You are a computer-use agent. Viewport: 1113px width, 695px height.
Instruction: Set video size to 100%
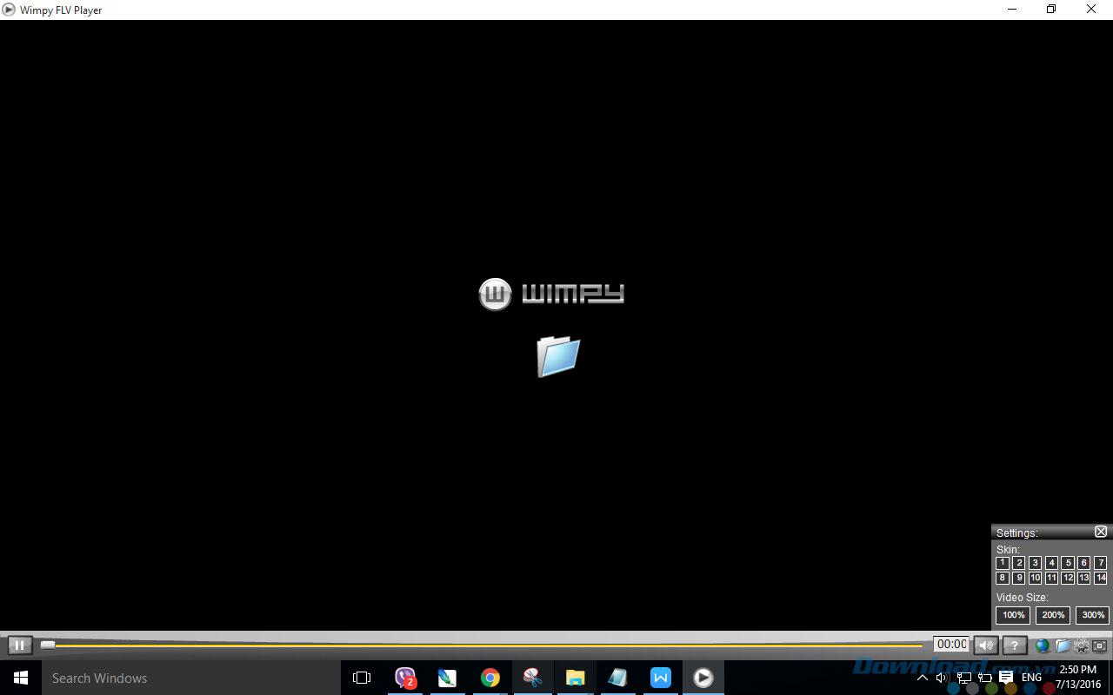pos(1013,615)
